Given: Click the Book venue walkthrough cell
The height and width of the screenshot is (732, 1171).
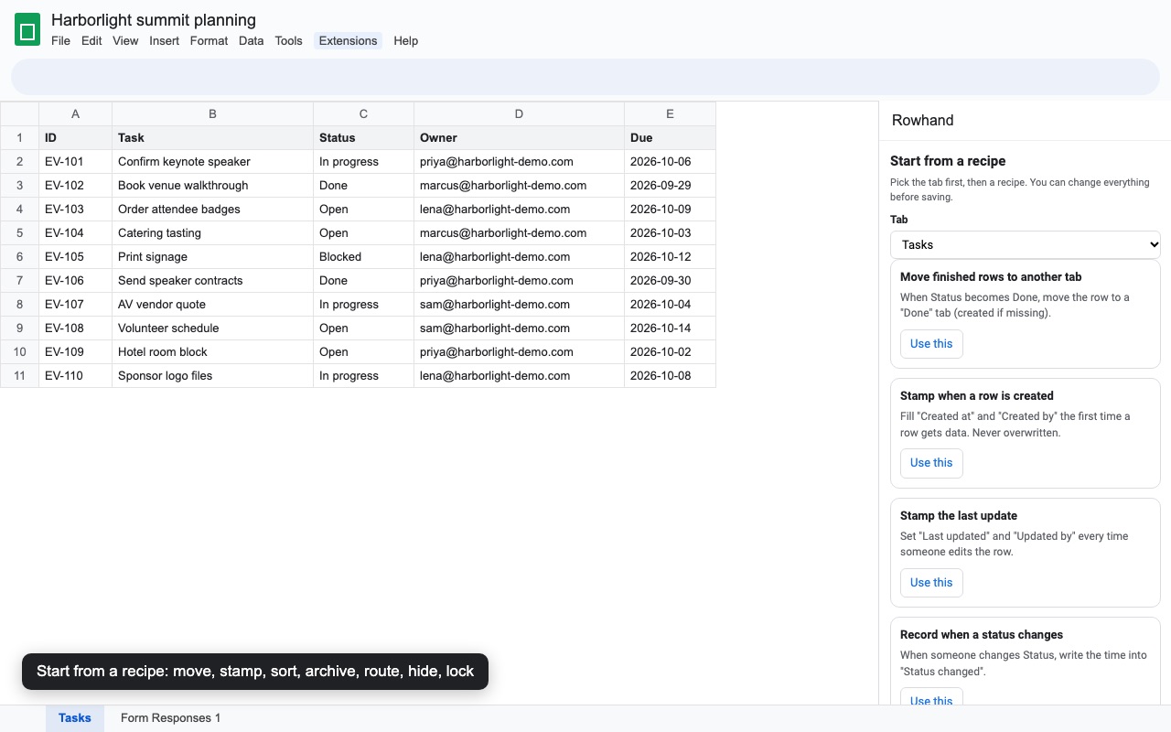Looking at the screenshot, I should coord(212,186).
